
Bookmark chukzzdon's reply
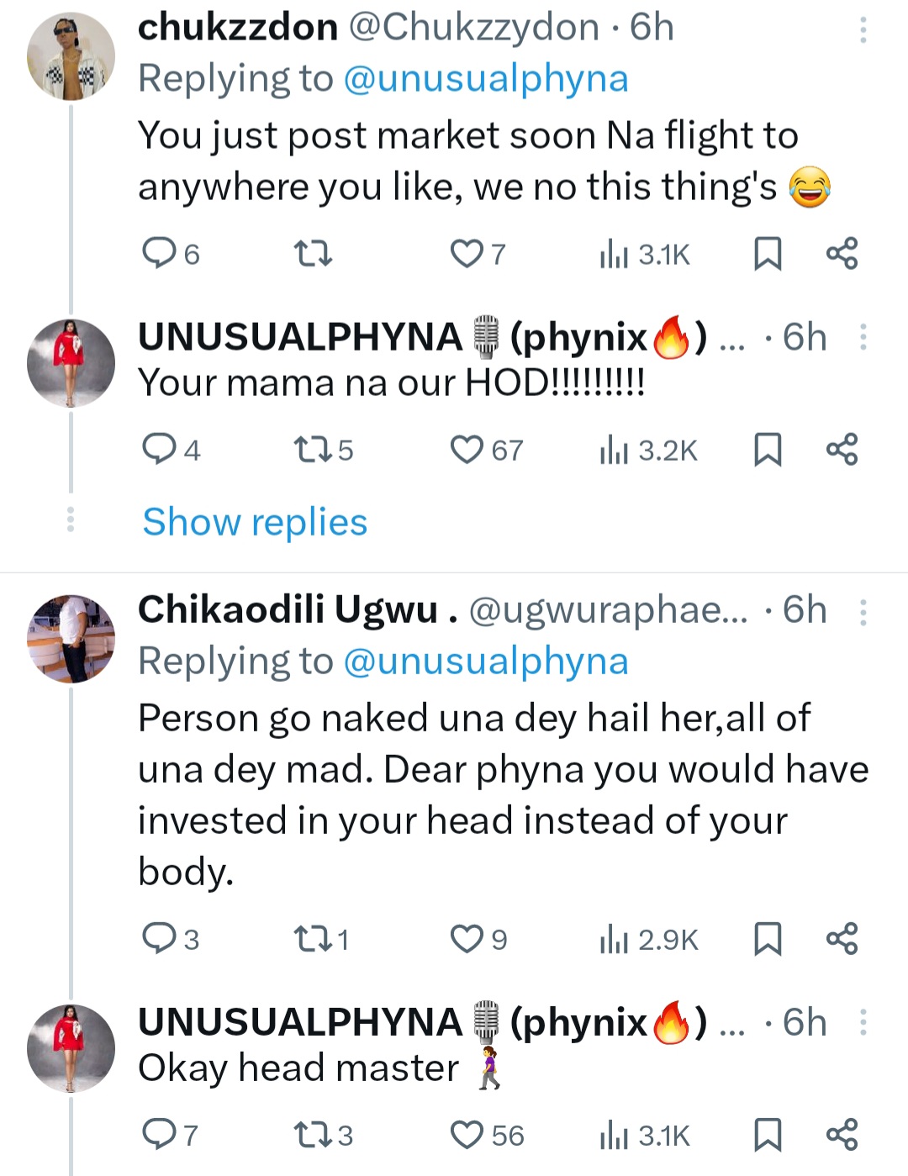point(767,253)
